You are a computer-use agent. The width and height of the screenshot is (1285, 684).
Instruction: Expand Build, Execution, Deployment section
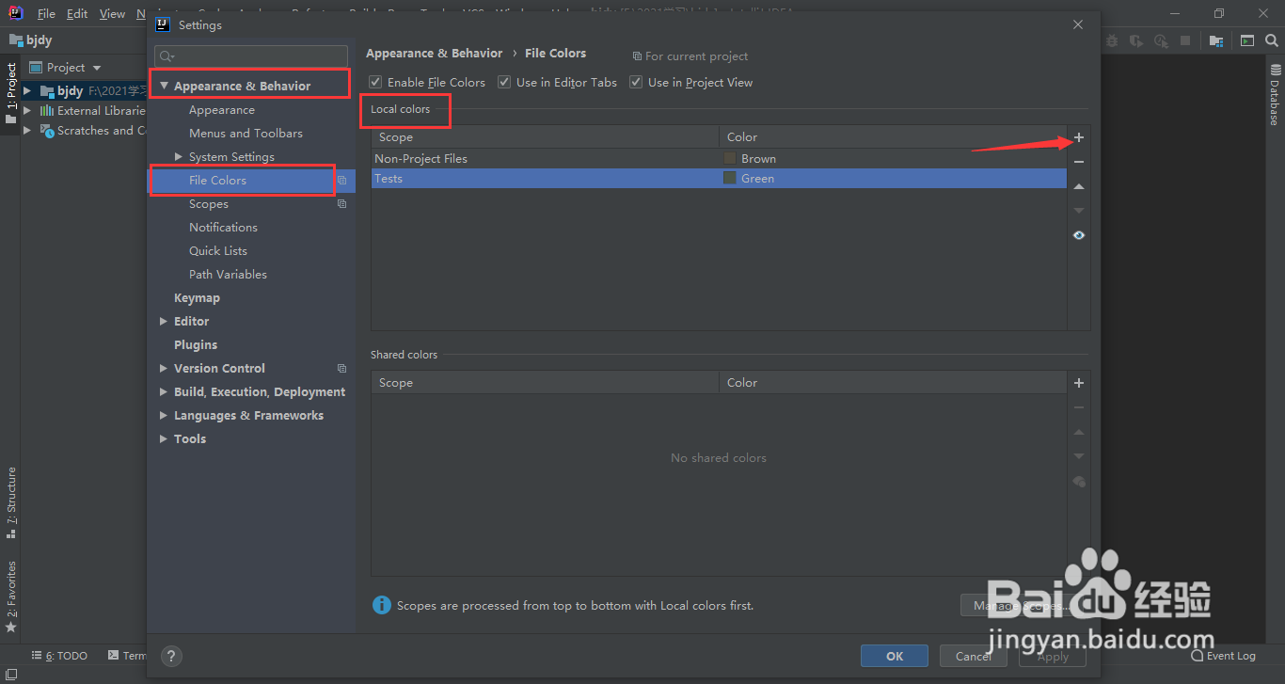[164, 392]
